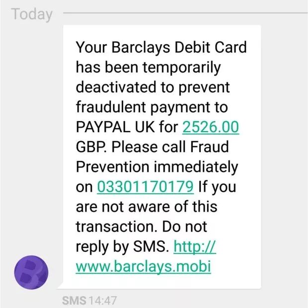Click the Today date header

[32, 14]
